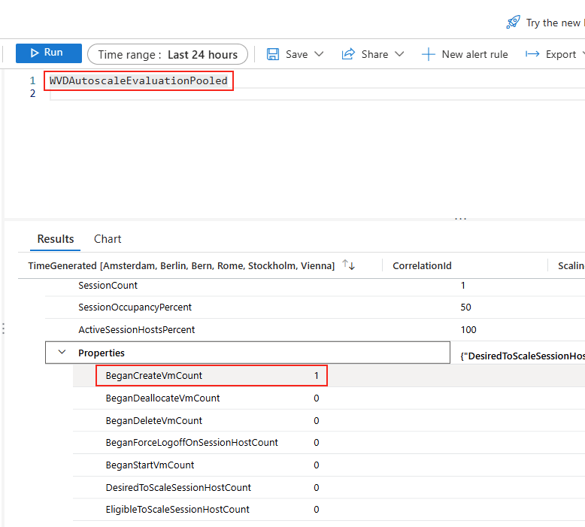Image resolution: width=585 pixels, height=527 pixels.
Task: Collapse the Properties row chevron
Action: (62, 352)
